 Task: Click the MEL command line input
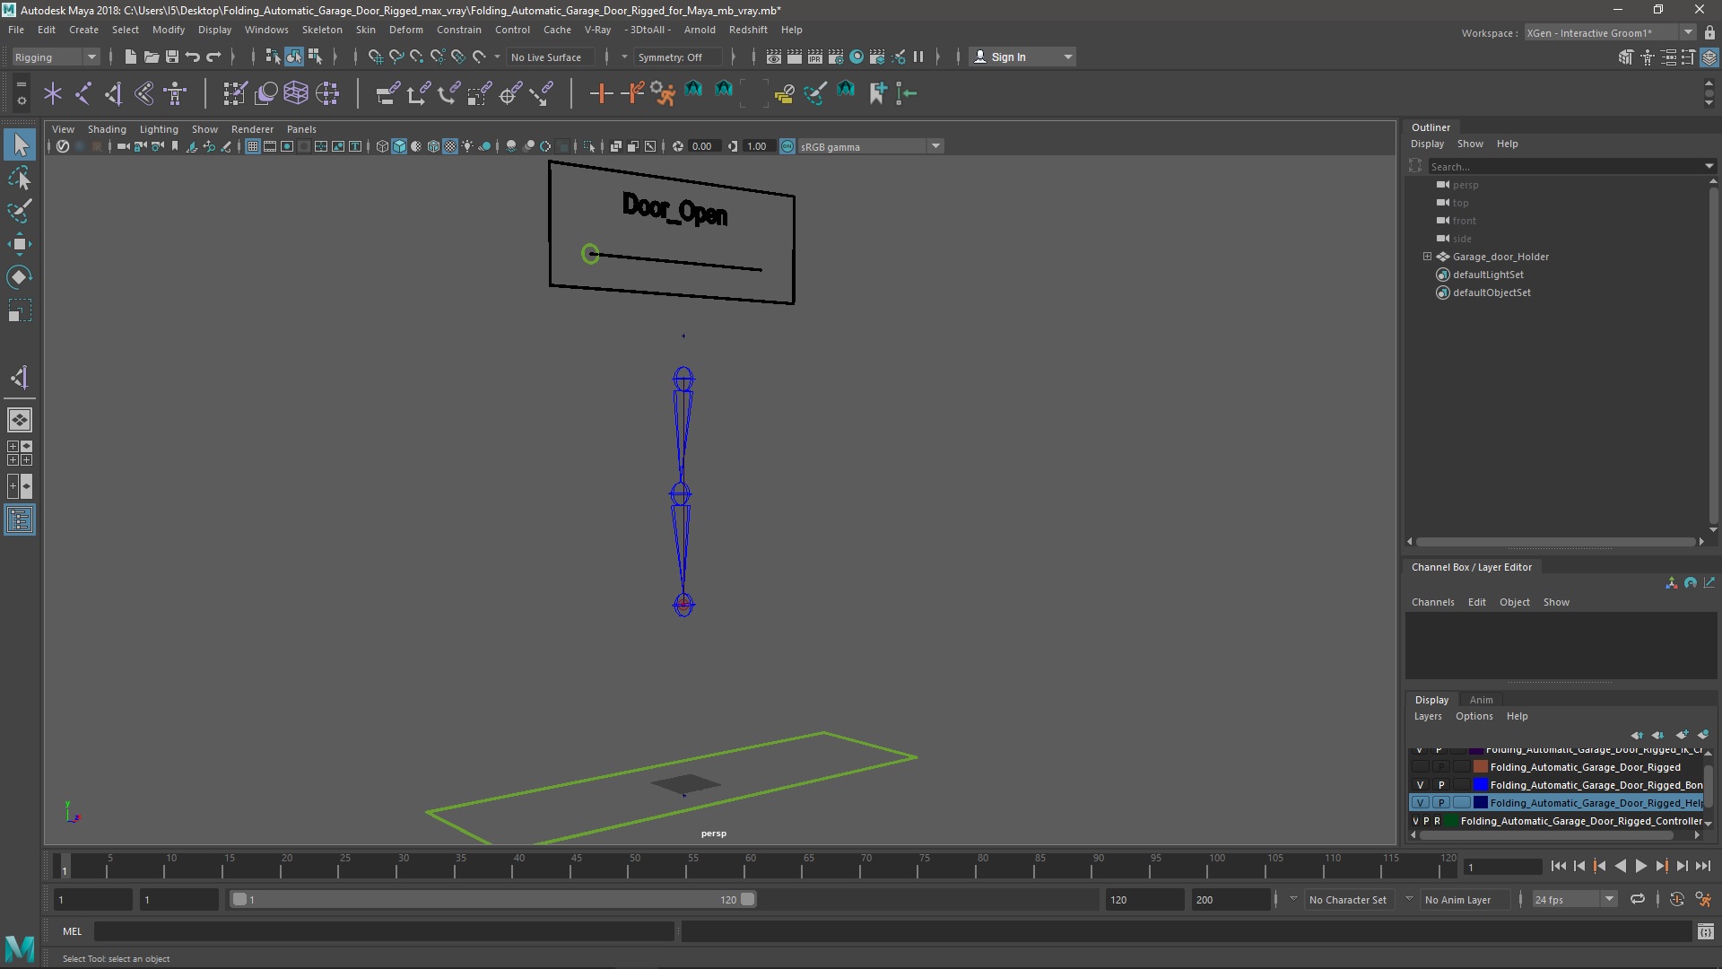coord(384,931)
